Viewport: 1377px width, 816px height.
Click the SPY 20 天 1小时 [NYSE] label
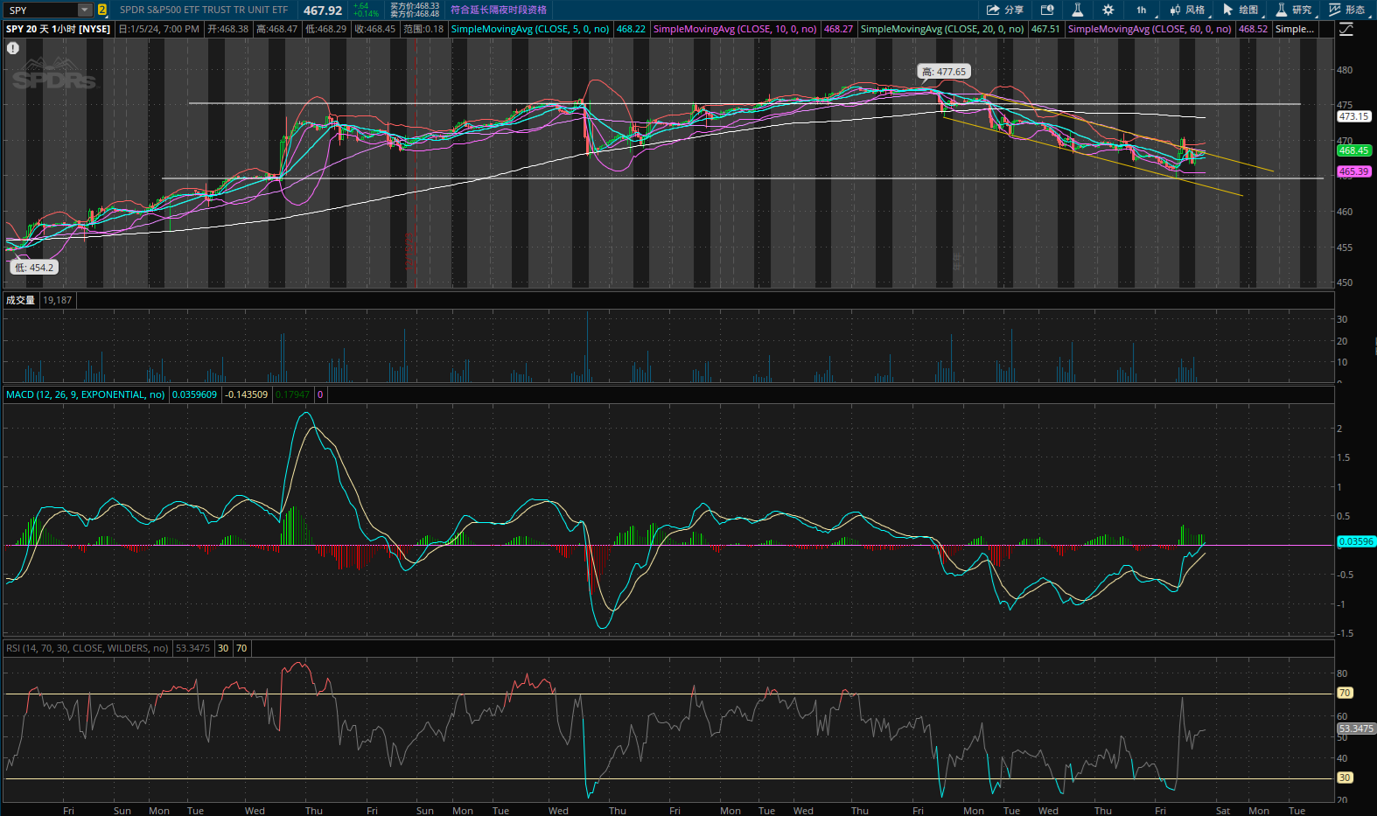pyautogui.click(x=59, y=29)
